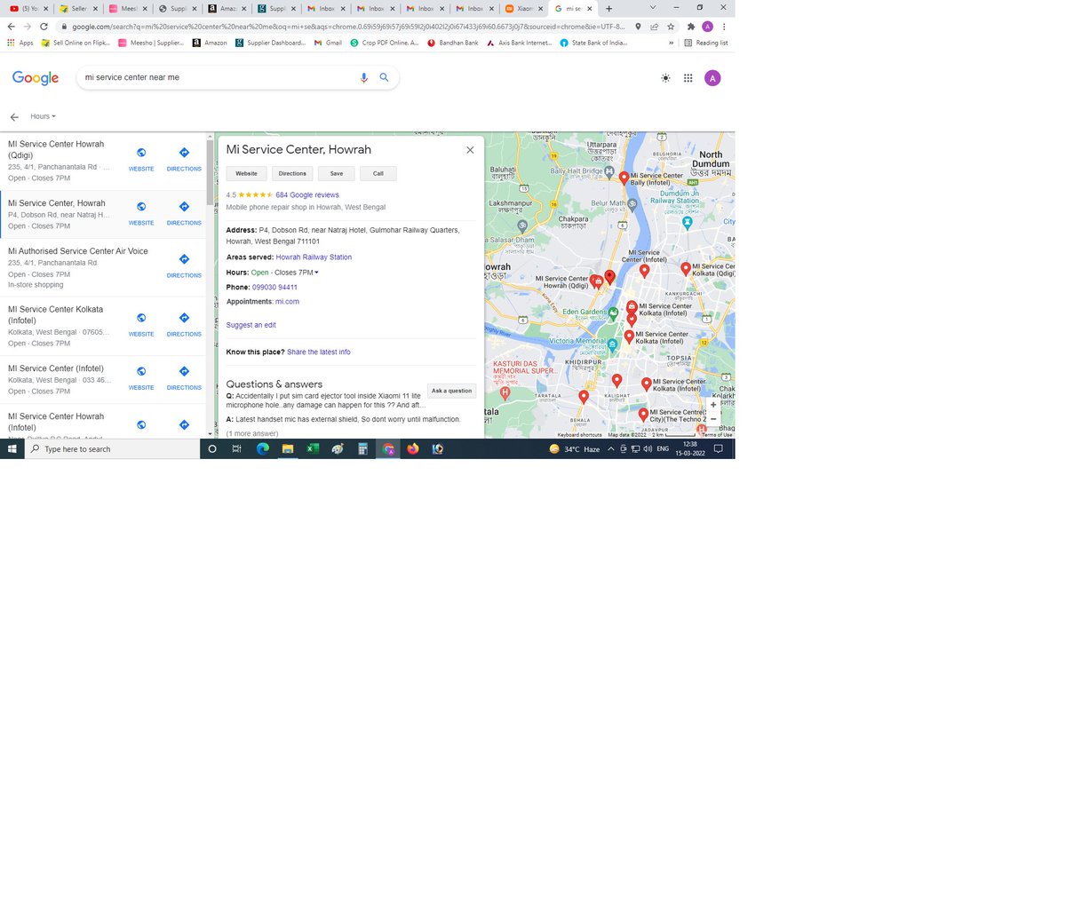Screen dimensions: 1066x918
Task: Open a new browser tab
Action: point(609,8)
